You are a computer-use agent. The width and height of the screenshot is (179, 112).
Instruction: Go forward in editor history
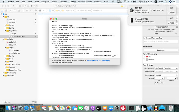point(47,11)
